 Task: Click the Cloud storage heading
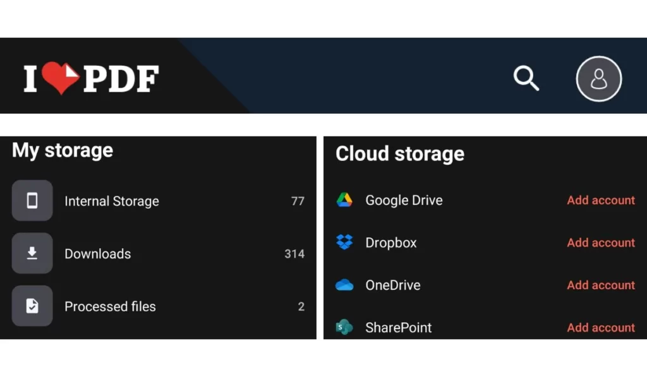pos(400,153)
